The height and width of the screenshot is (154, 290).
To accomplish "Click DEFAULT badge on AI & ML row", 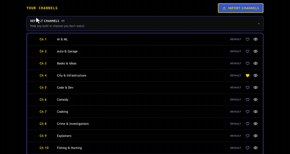I will tap(236, 39).
